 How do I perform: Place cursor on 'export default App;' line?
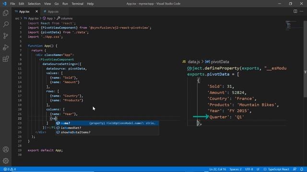[x=45, y=150]
